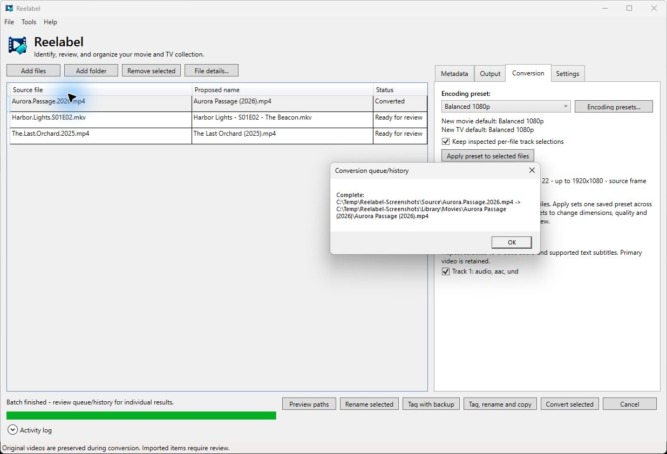This screenshot has width=667, height=454.
Task: Sort by the Proposed name column header
Action: click(x=283, y=89)
